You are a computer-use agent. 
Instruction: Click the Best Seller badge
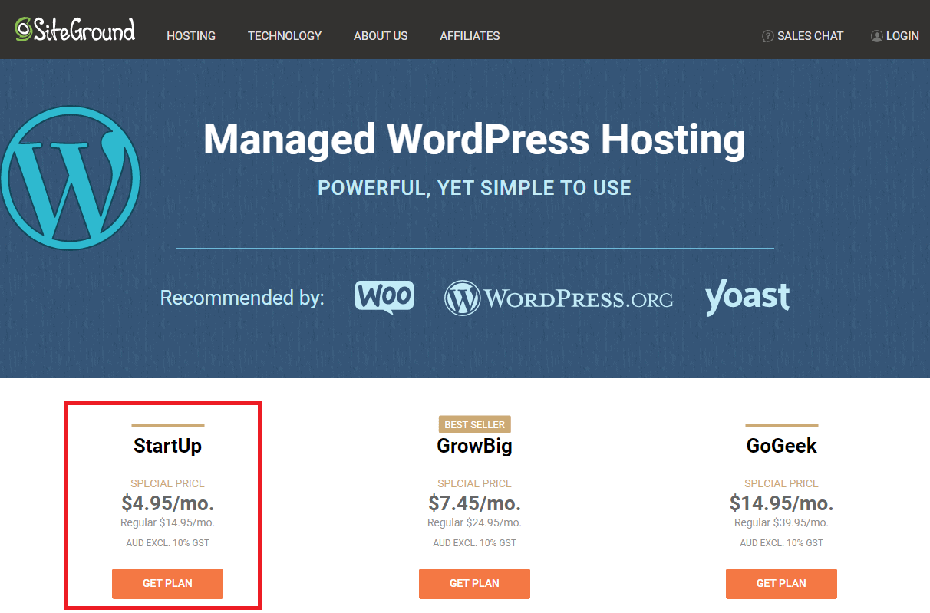[475, 424]
